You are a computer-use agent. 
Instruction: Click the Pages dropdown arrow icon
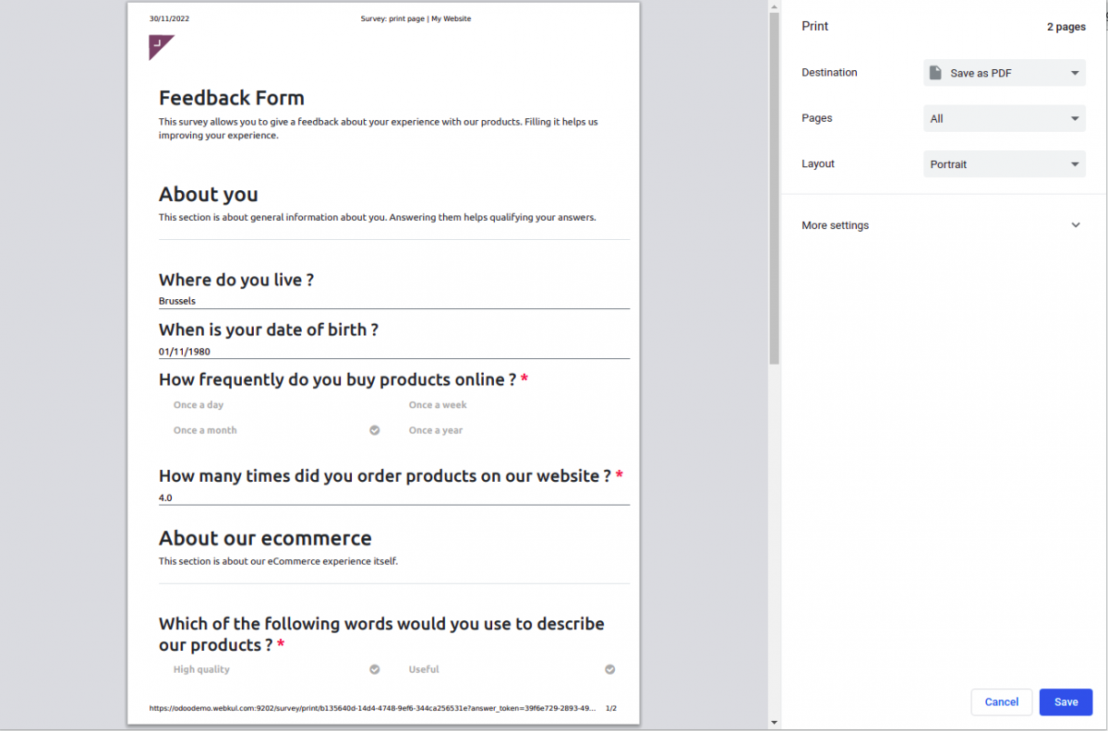coord(1074,118)
